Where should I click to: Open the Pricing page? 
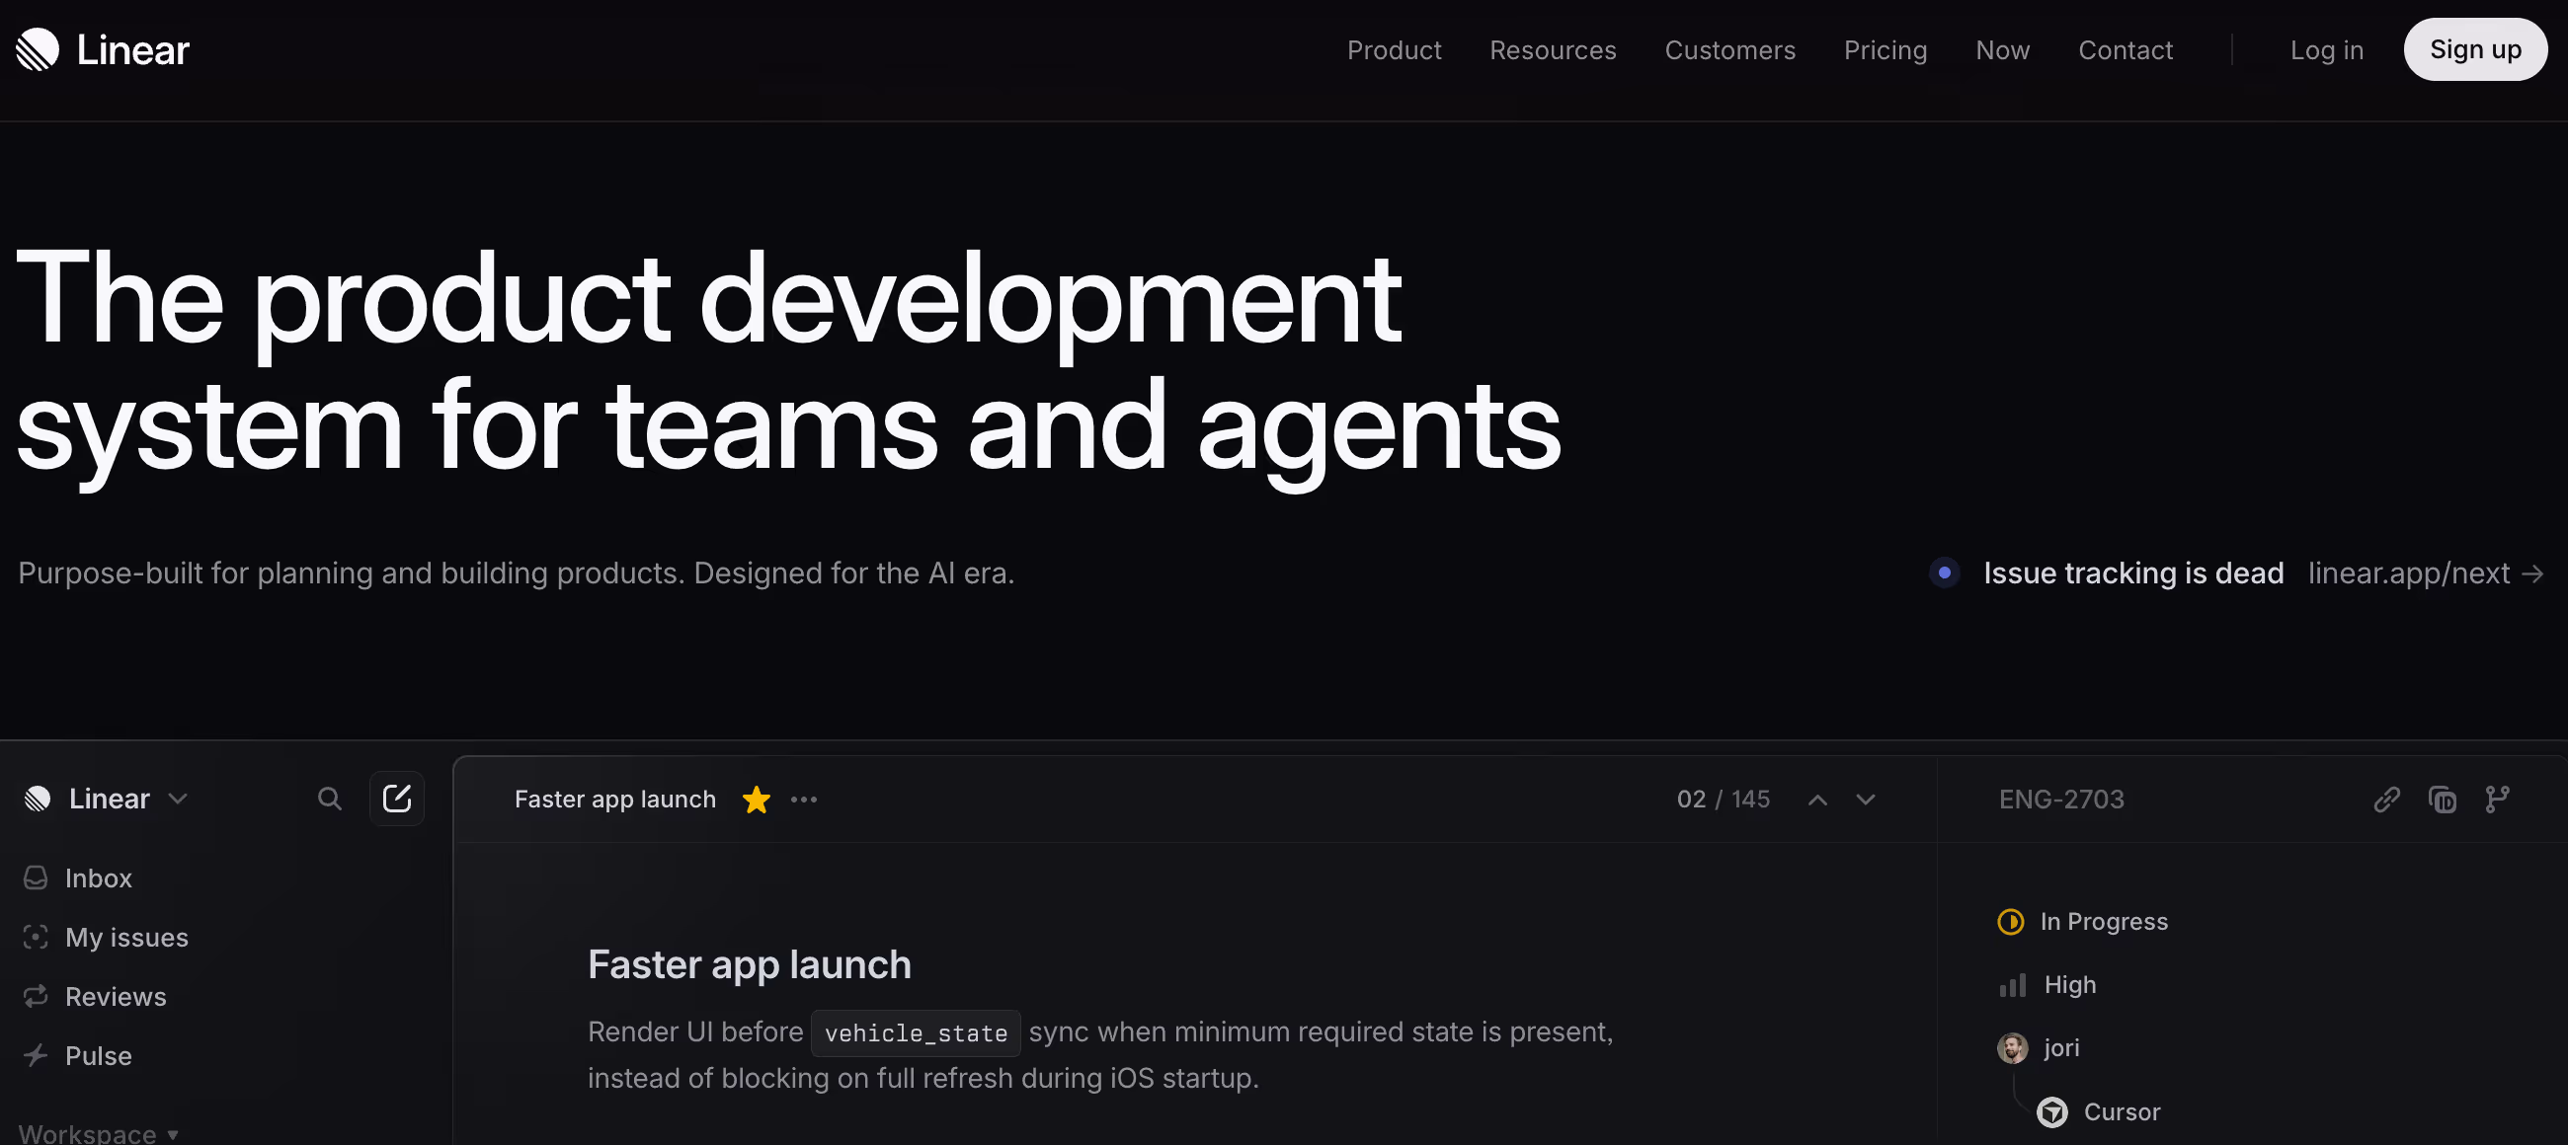(1886, 49)
